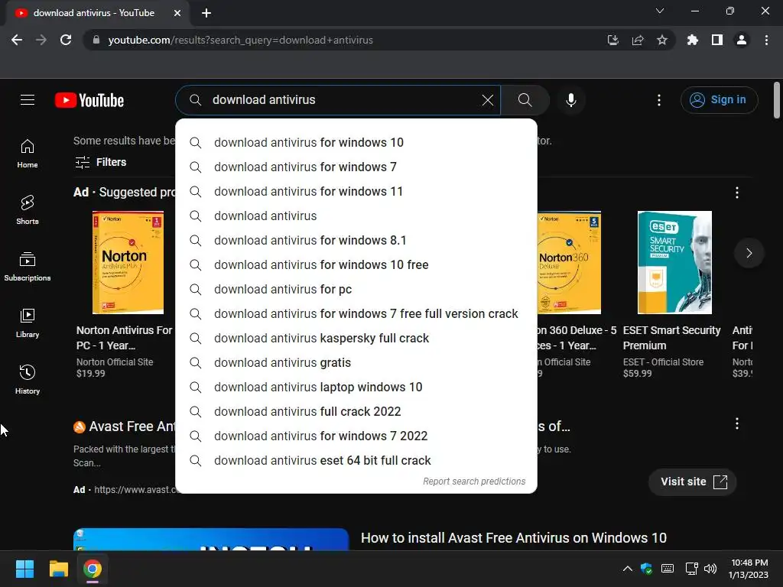Open History in the sidebar
The height and width of the screenshot is (587, 783).
pos(28,379)
